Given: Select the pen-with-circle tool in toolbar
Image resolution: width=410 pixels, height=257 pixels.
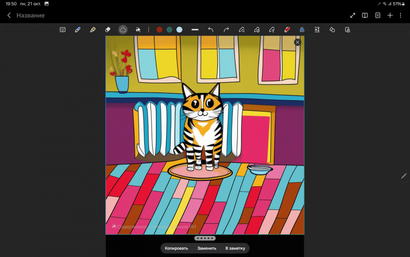Looking at the screenshot, I should click(257, 30).
